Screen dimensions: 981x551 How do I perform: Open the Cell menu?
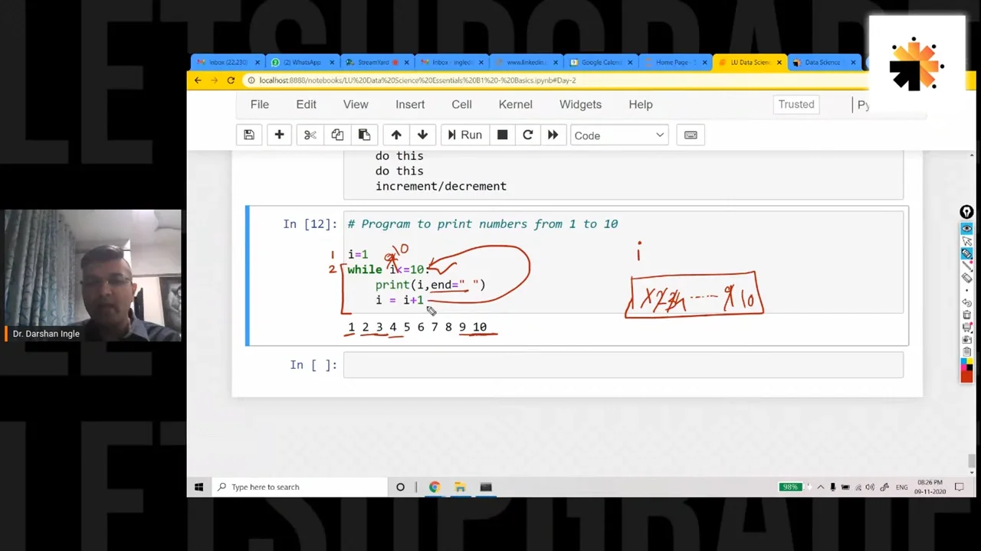pos(461,104)
